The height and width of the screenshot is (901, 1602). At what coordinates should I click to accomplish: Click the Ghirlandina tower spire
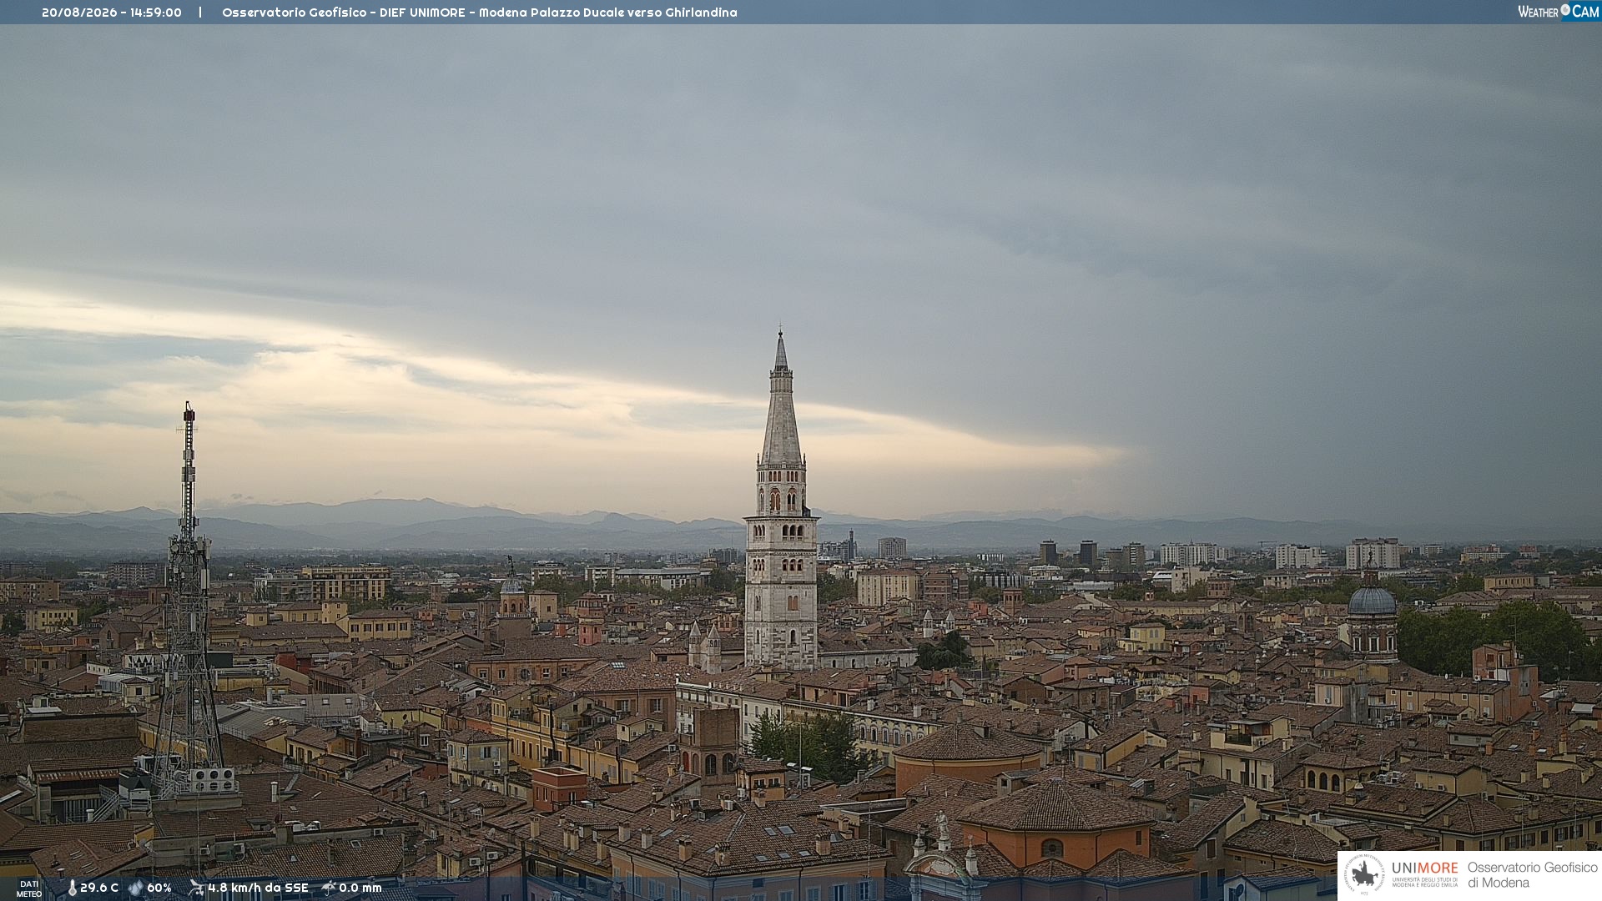[781, 400]
